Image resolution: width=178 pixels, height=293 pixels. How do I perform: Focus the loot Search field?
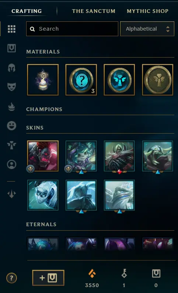coord(72,29)
